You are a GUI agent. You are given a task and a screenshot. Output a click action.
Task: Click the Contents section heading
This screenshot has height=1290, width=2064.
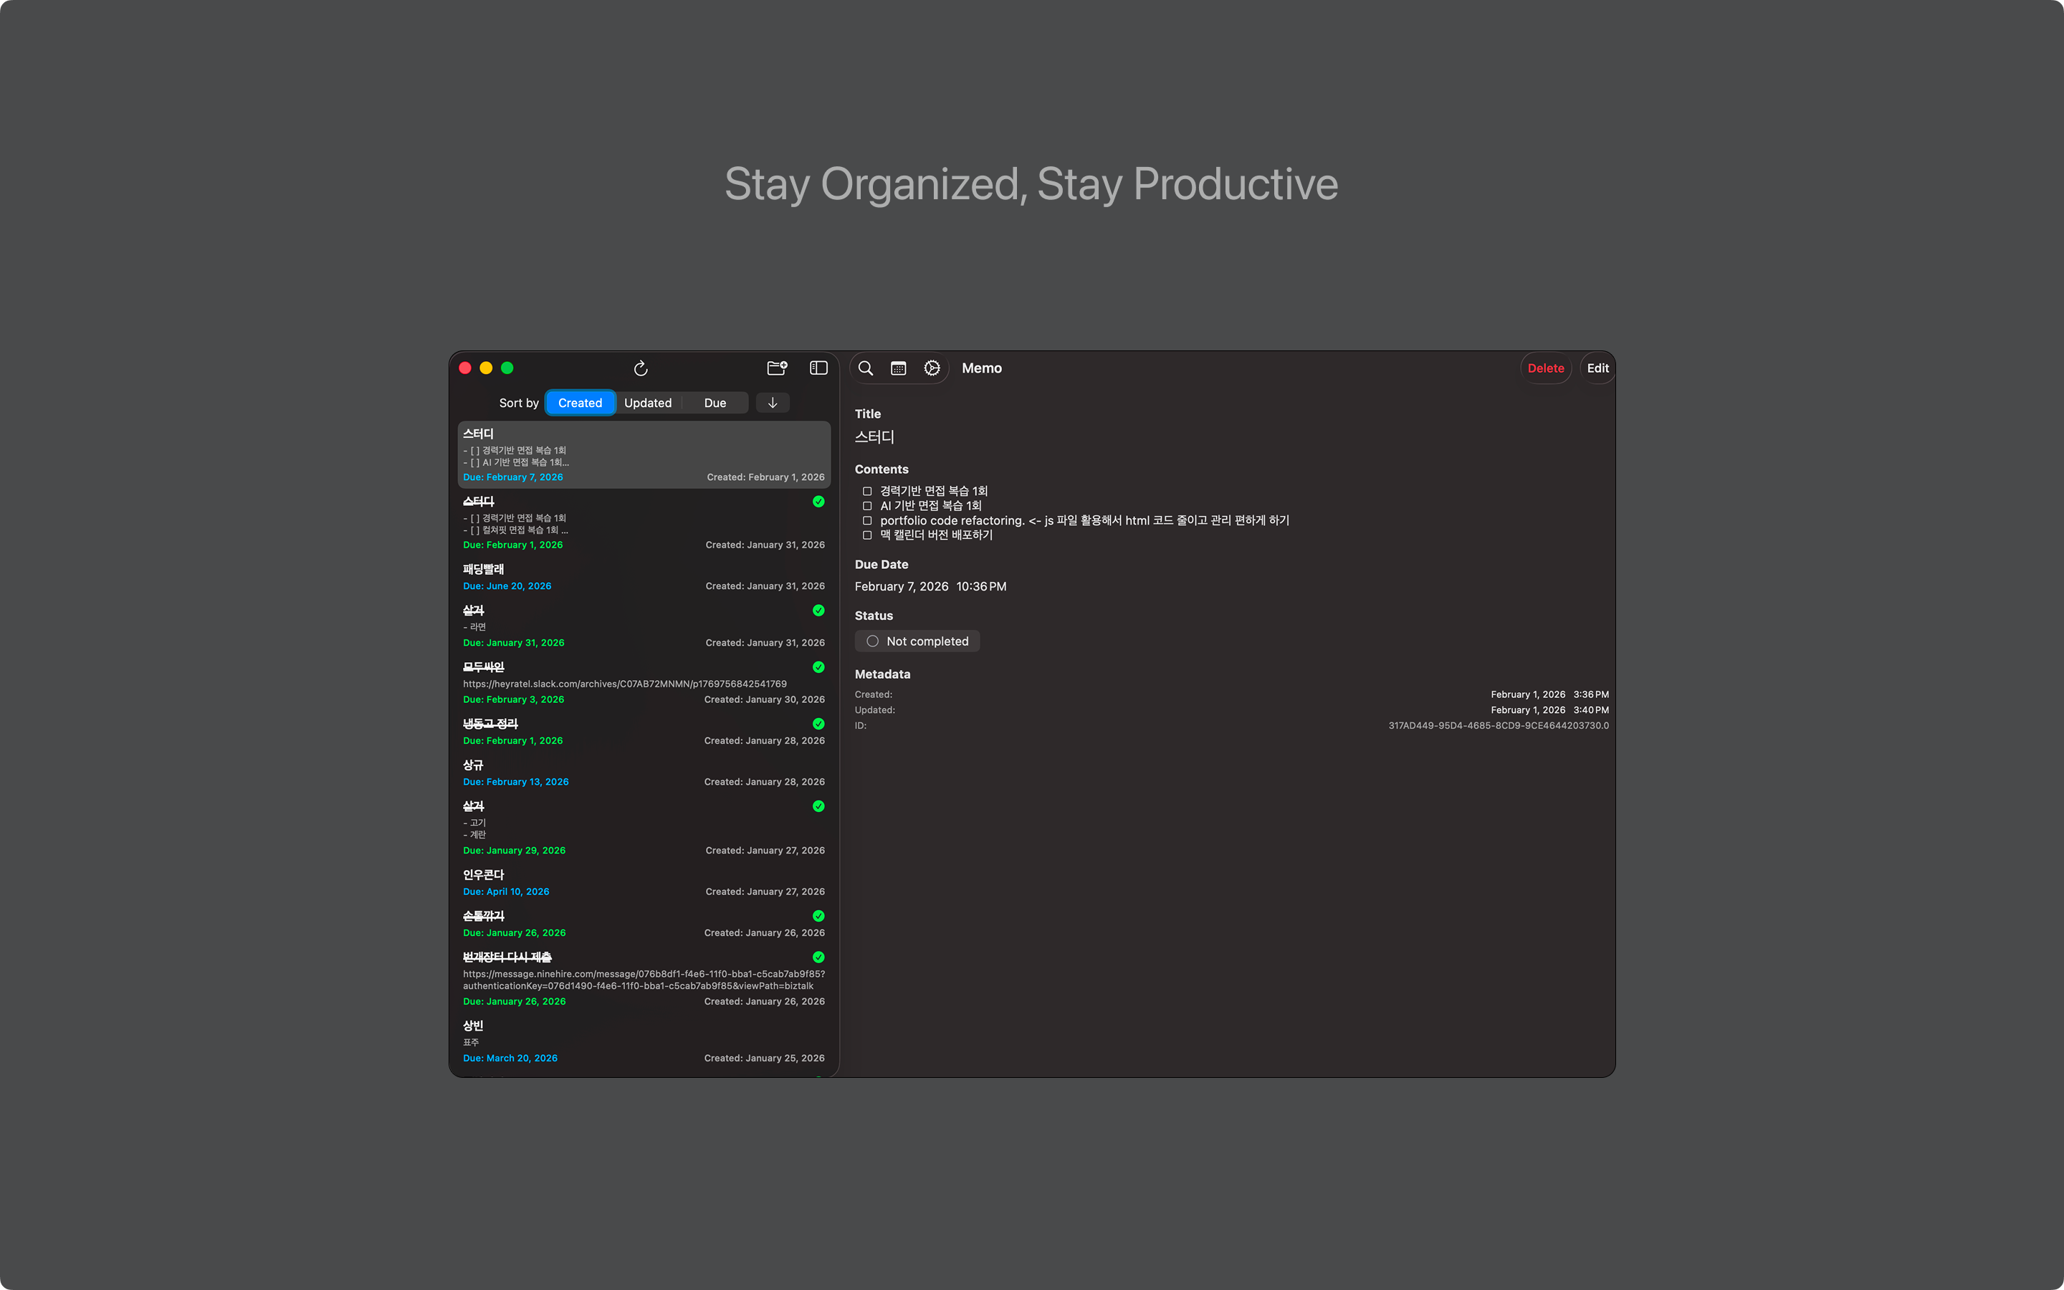tap(881, 469)
